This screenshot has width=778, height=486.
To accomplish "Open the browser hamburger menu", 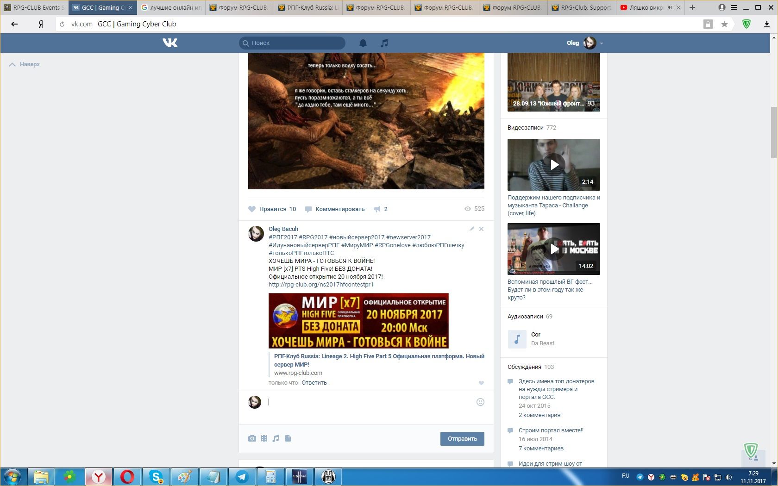I will point(734,7).
